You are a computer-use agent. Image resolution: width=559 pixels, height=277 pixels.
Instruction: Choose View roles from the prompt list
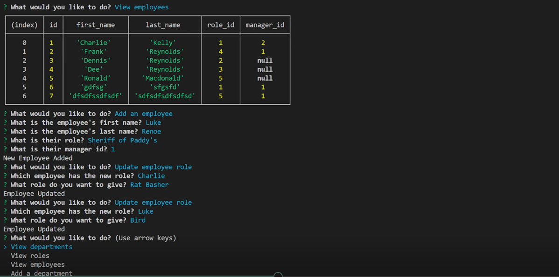30,256
